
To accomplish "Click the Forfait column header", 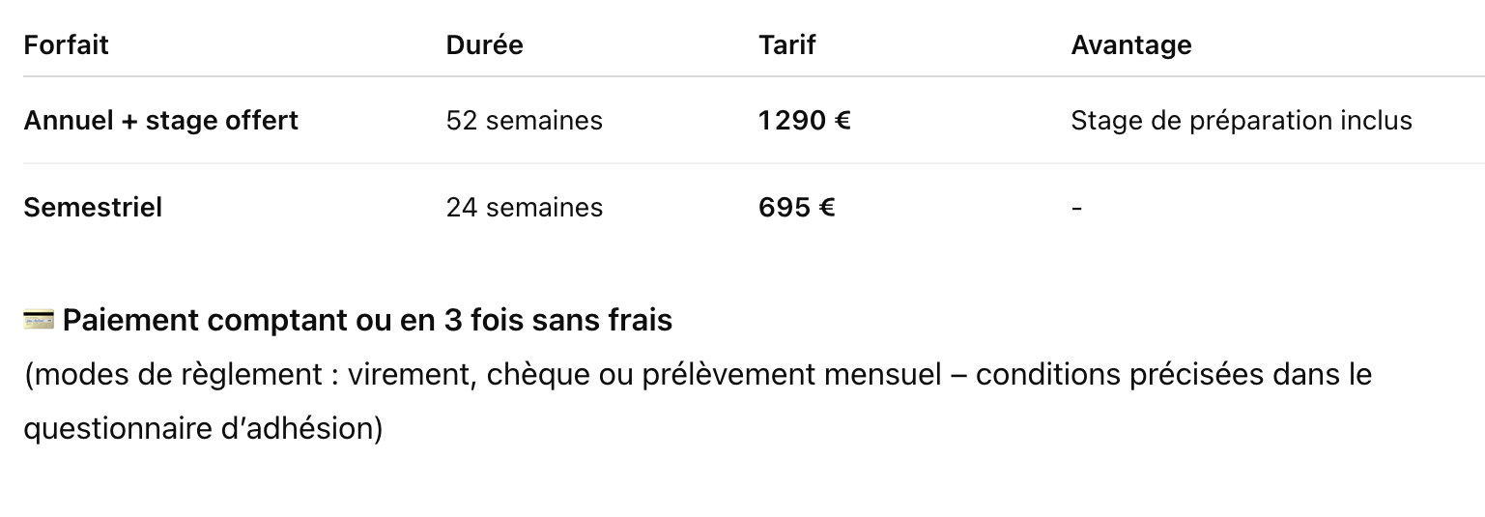I will click(66, 44).
